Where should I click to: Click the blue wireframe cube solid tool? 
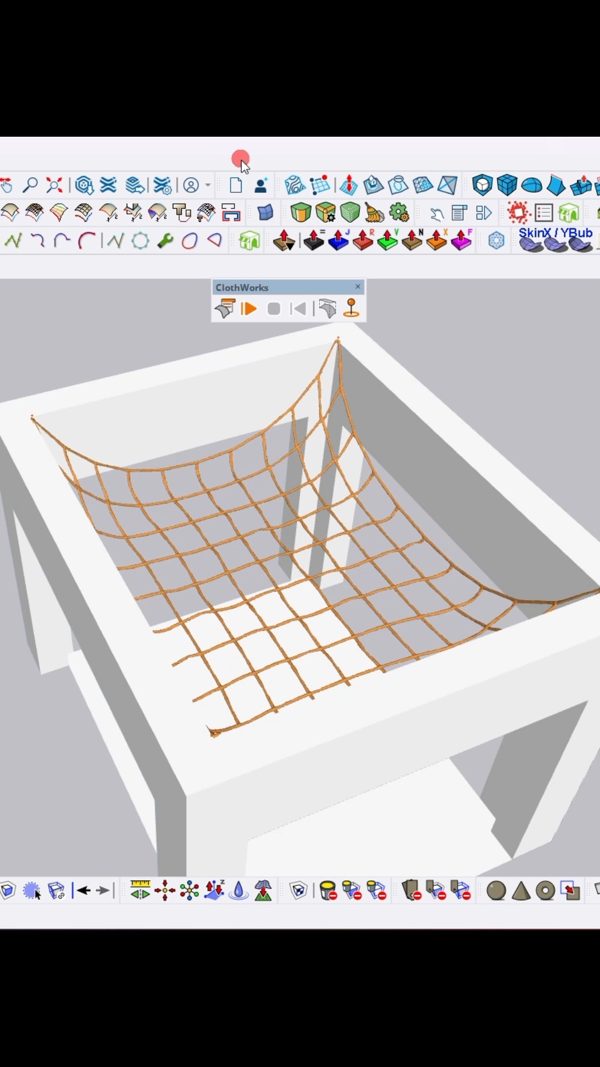click(507, 185)
